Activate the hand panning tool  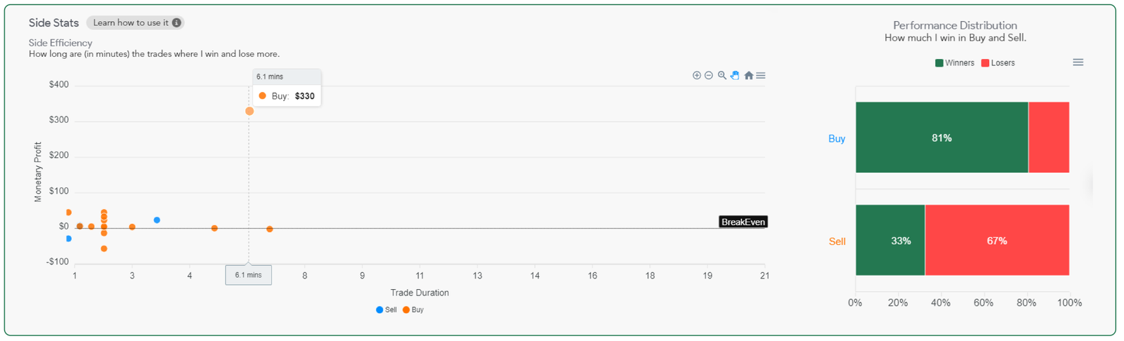pyautogui.click(x=735, y=75)
